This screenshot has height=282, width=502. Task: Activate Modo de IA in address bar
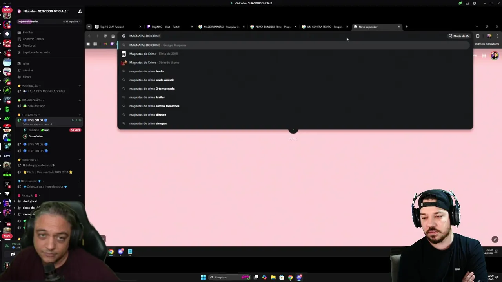[458, 36]
